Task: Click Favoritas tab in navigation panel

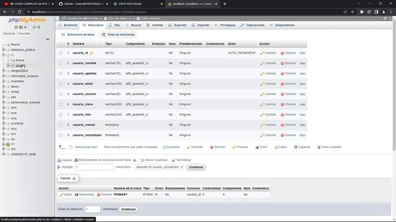Action: [24, 33]
